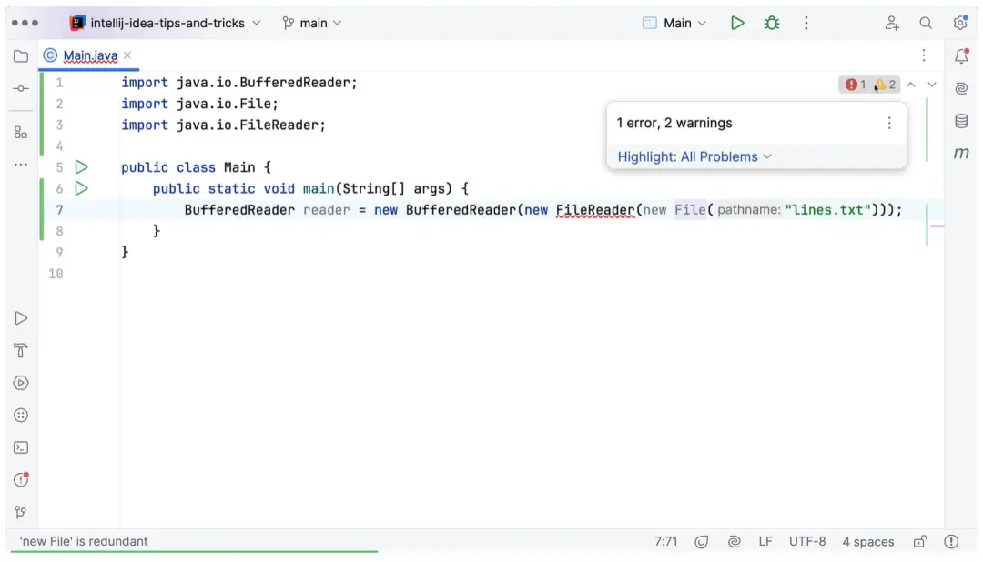Open the Services tool window
983x562 pixels.
point(21,383)
